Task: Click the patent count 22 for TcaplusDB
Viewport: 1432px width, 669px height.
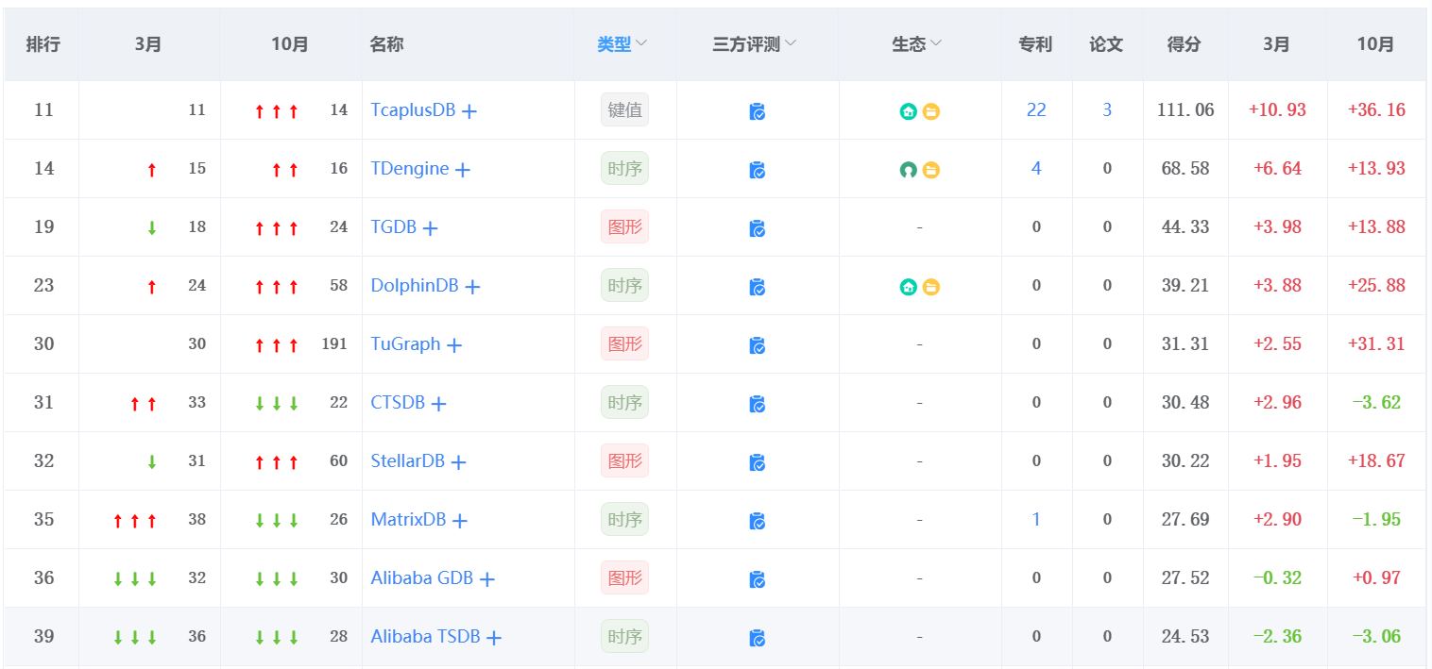Action: 1036,110
